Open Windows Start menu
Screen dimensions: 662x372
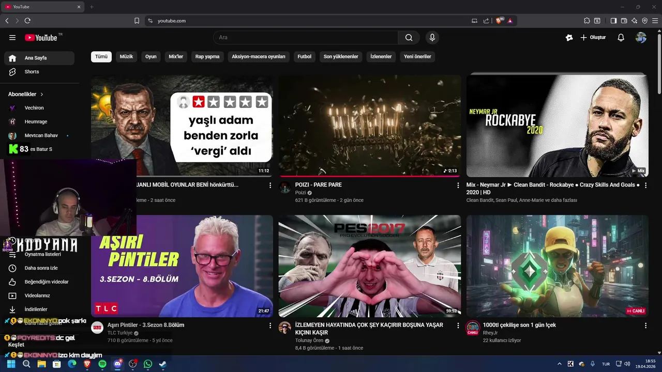tap(11, 364)
